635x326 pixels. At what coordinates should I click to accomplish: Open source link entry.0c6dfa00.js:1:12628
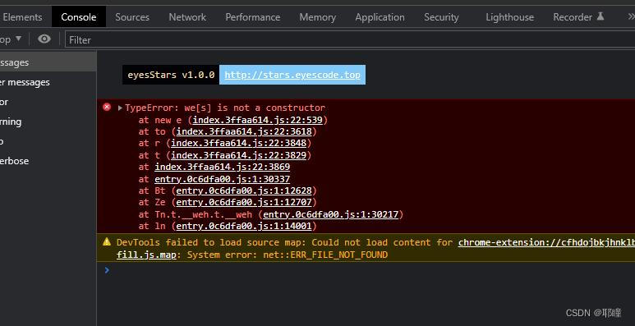(x=244, y=191)
